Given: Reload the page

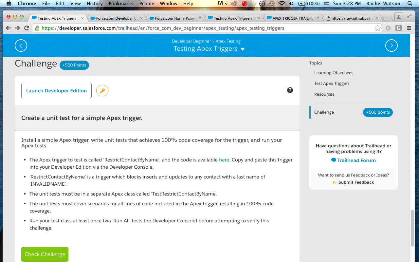Looking at the screenshot, I should (x=27, y=28).
